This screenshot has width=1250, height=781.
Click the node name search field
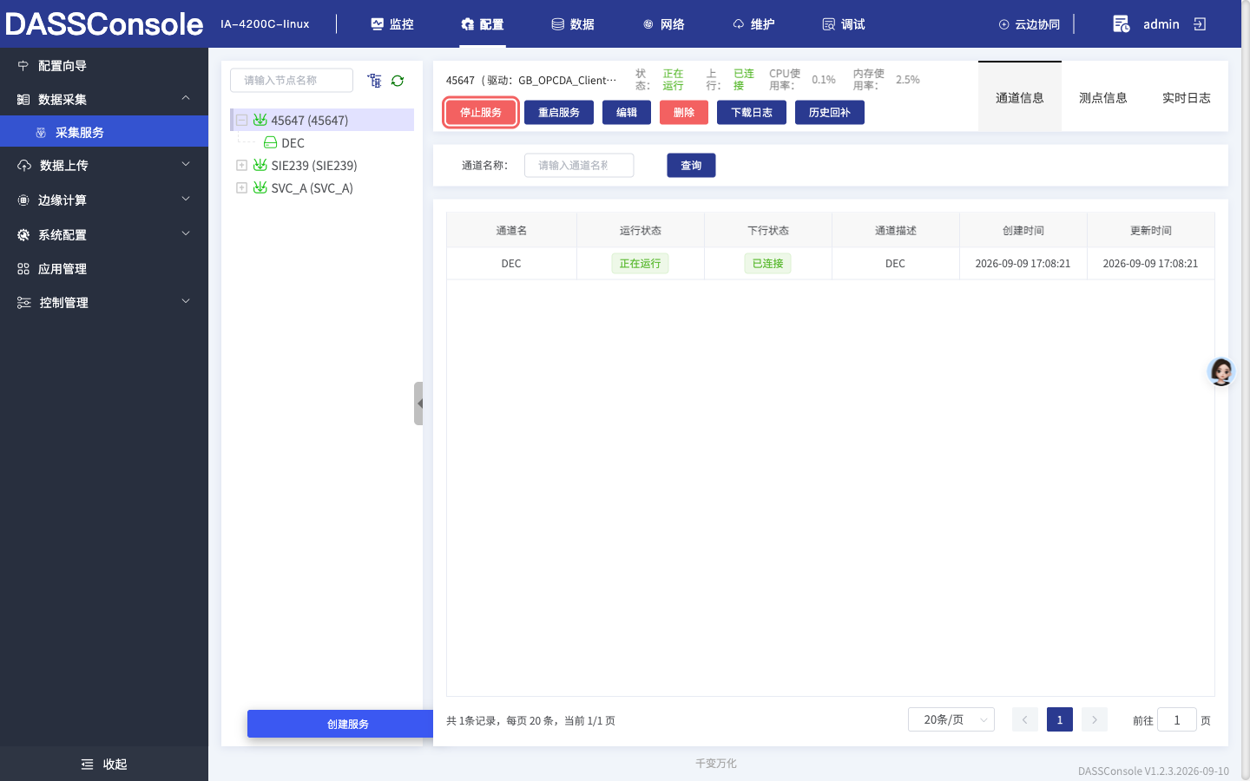tap(292, 80)
